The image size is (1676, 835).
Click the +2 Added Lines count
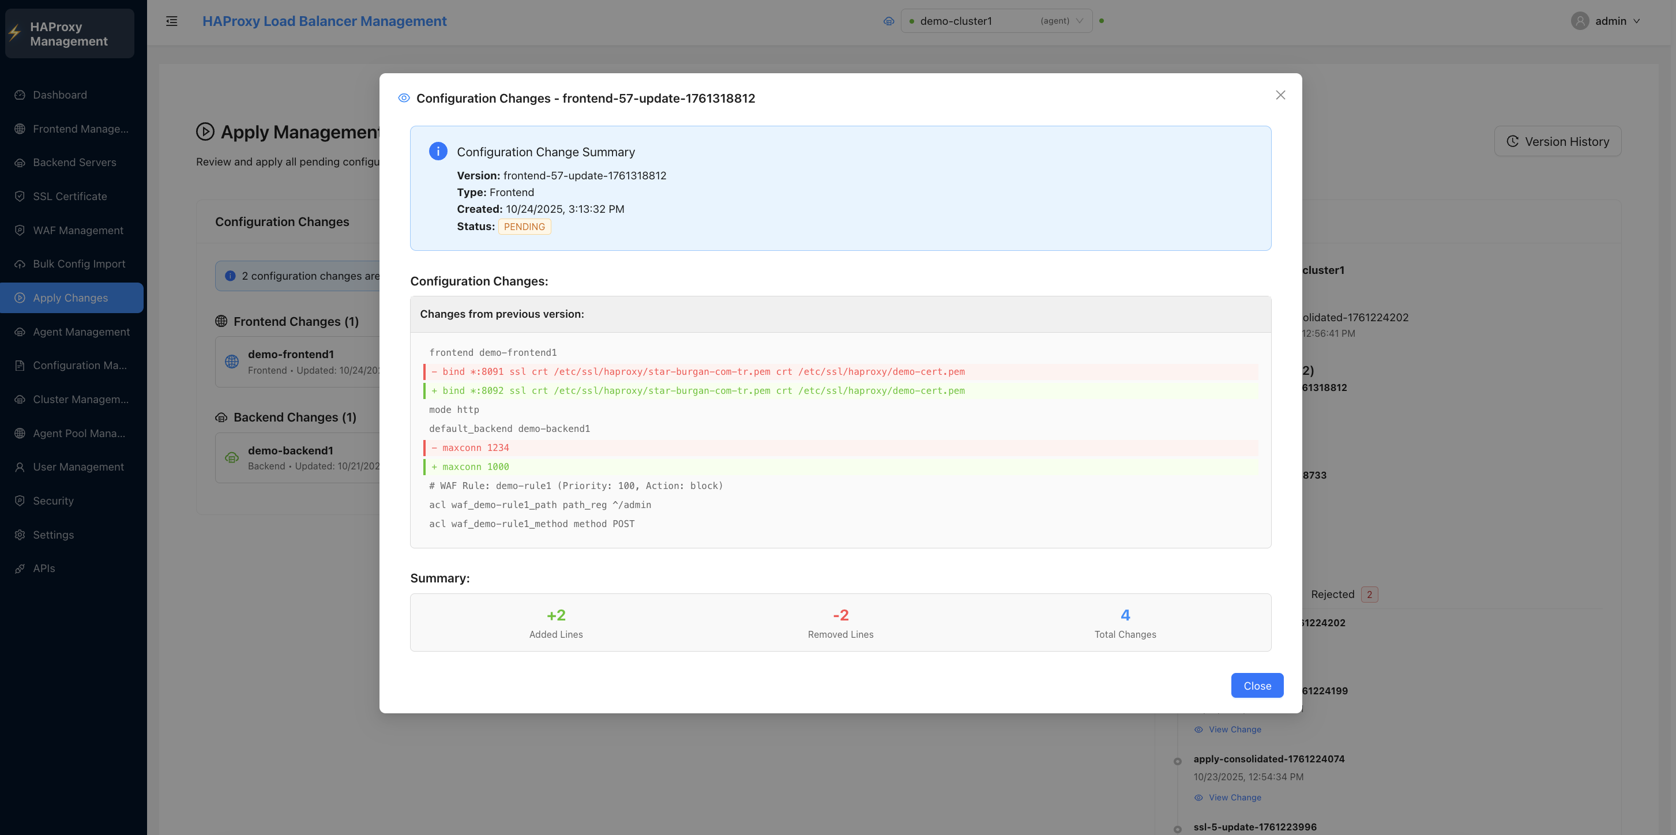tap(557, 615)
